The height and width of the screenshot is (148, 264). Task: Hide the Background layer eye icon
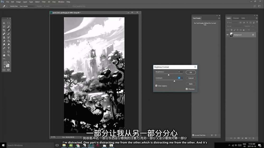[228, 35]
